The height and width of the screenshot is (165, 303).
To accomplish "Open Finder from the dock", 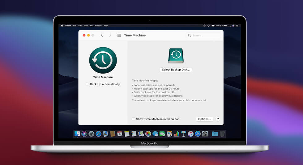I will tap(77, 134).
